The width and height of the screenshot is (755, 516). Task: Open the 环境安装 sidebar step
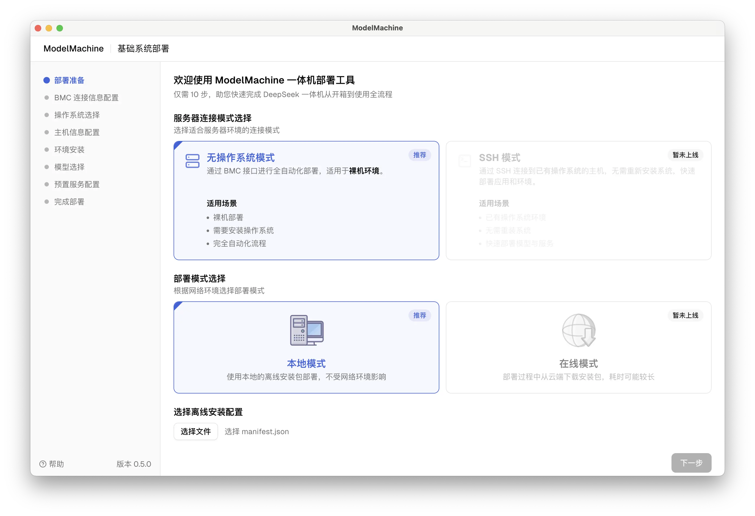(69, 150)
